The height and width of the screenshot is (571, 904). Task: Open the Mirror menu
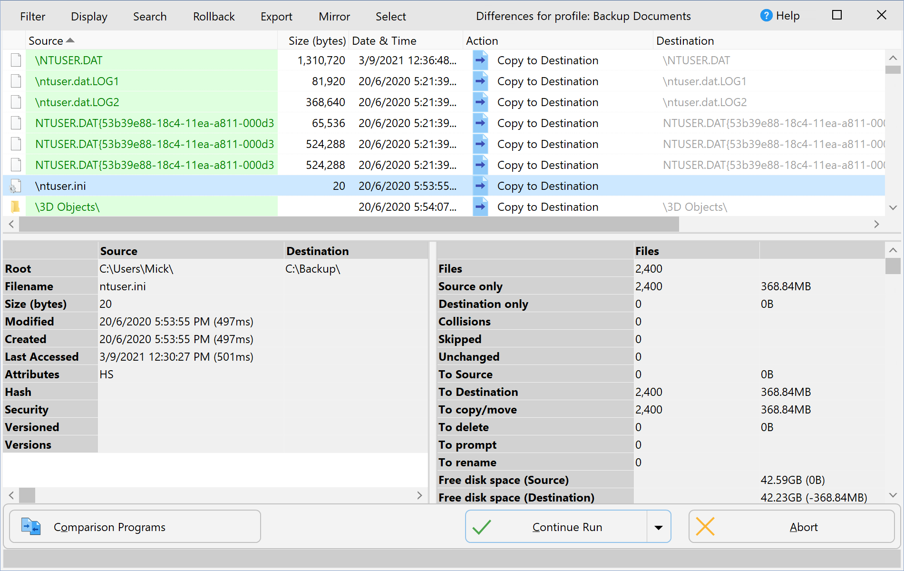pos(334,16)
